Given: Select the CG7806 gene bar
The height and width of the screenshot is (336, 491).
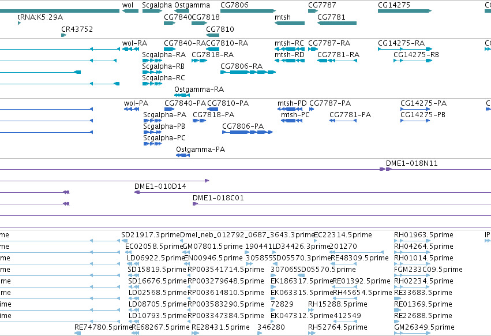Looking at the screenshot, I should pos(248,11).
